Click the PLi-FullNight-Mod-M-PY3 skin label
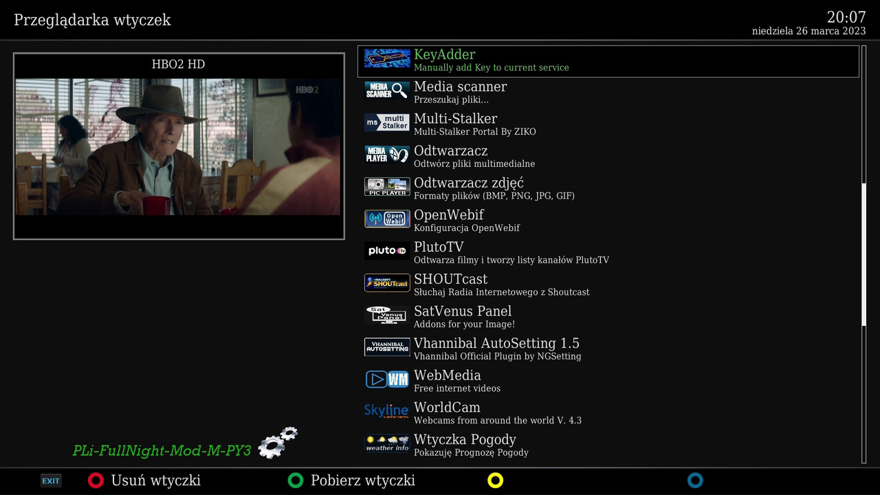The width and height of the screenshot is (880, 495). tap(162, 451)
